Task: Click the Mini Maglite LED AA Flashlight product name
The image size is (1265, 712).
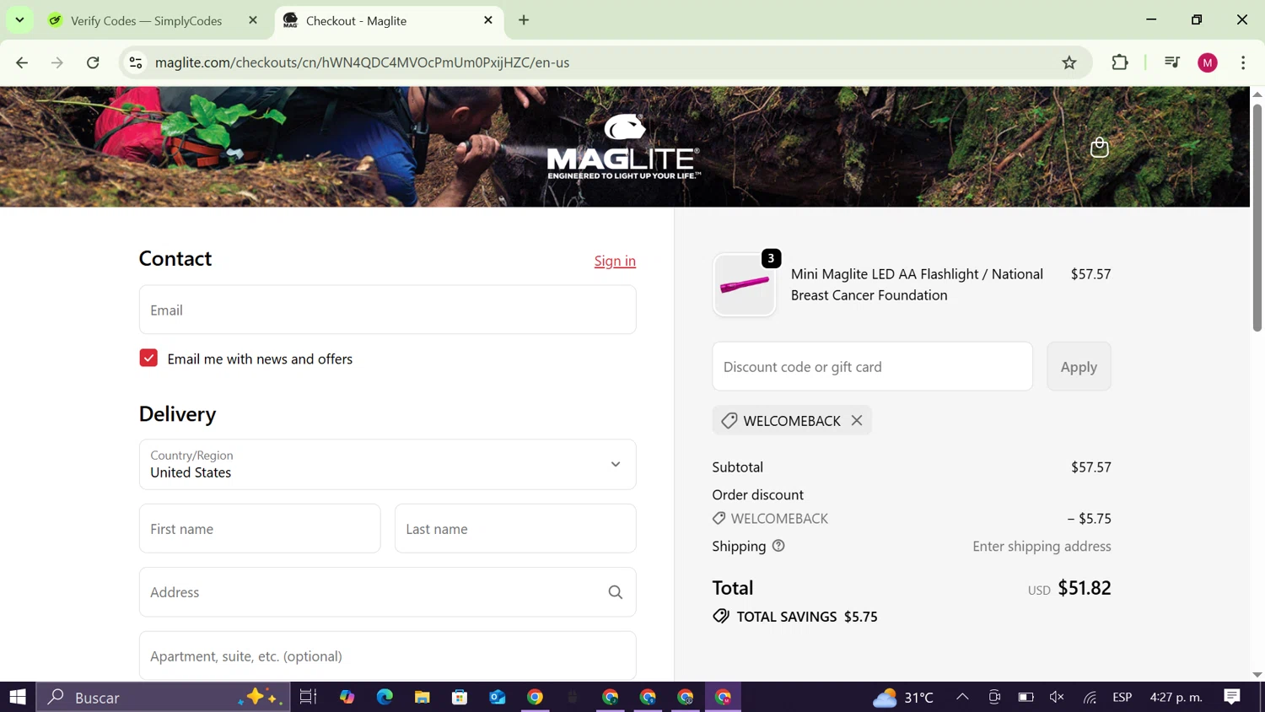Action: point(917,284)
